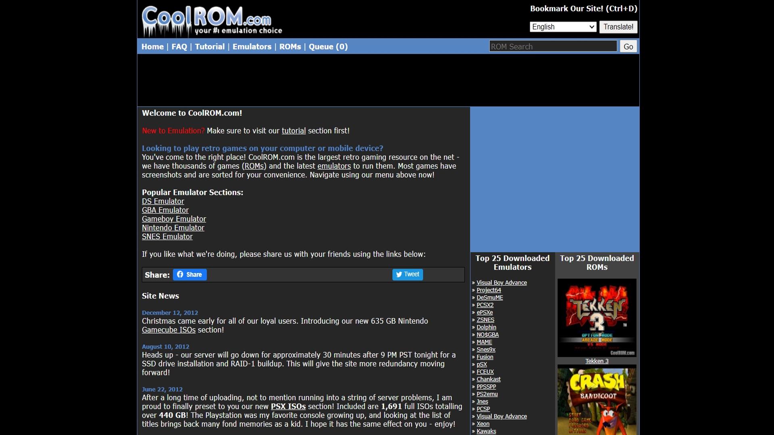774x435 pixels.
Task: Focus the ROM Search input field
Action: [x=553, y=46]
